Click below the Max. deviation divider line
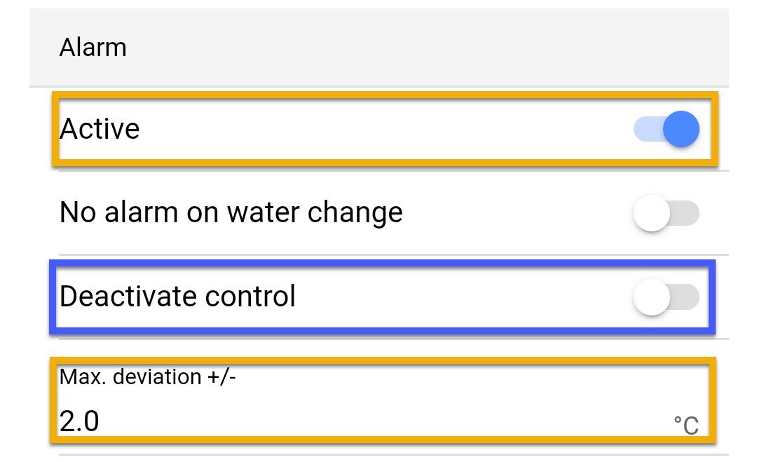The width and height of the screenshot is (757, 462). point(378,457)
